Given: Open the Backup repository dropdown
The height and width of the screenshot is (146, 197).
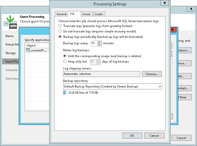Looking at the screenshot, I should [x=160, y=87].
